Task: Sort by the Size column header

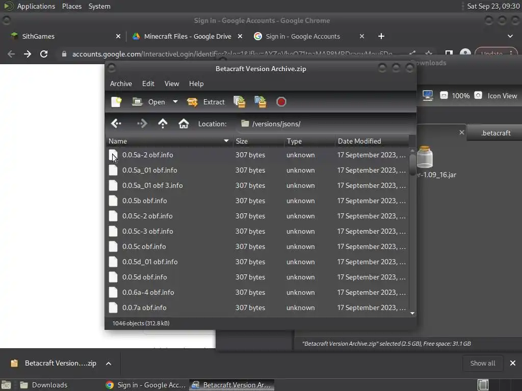Action: click(x=258, y=141)
